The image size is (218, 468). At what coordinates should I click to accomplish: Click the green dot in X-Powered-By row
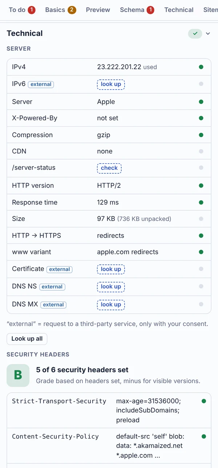[x=201, y=118]
